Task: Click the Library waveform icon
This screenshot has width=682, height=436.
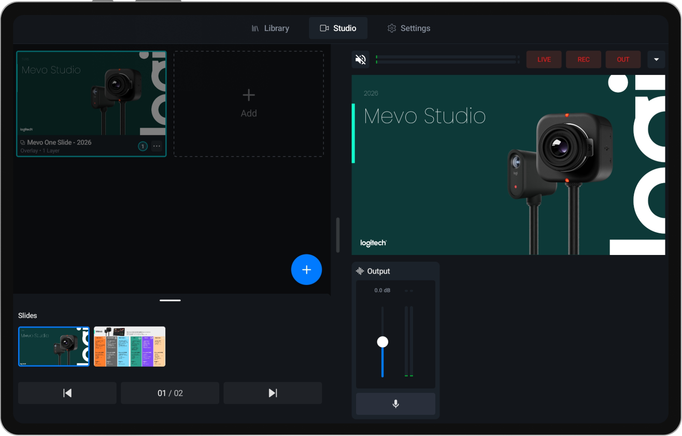Action: click(255, 28)
